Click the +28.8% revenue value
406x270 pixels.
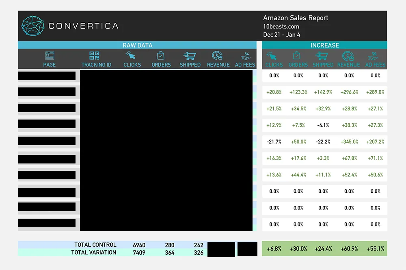point(349,109)
